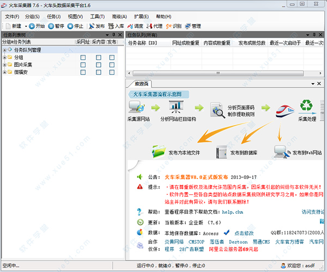Viewport: 327px width, 272px height.
Task: Select the 识别 (Recognize) toolbar icon
Action: click(168, 26)
